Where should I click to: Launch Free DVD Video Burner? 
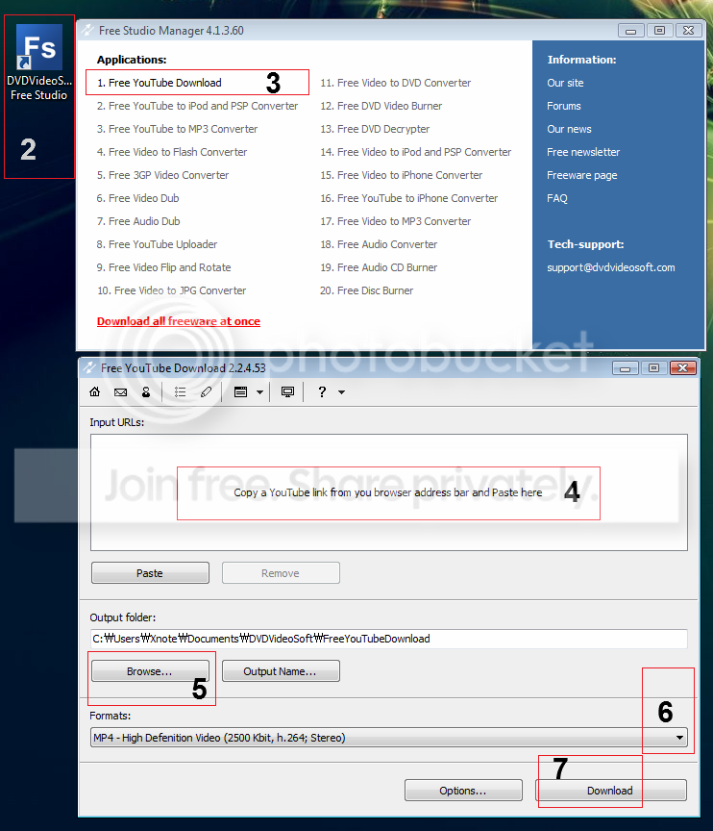point(381,106)
